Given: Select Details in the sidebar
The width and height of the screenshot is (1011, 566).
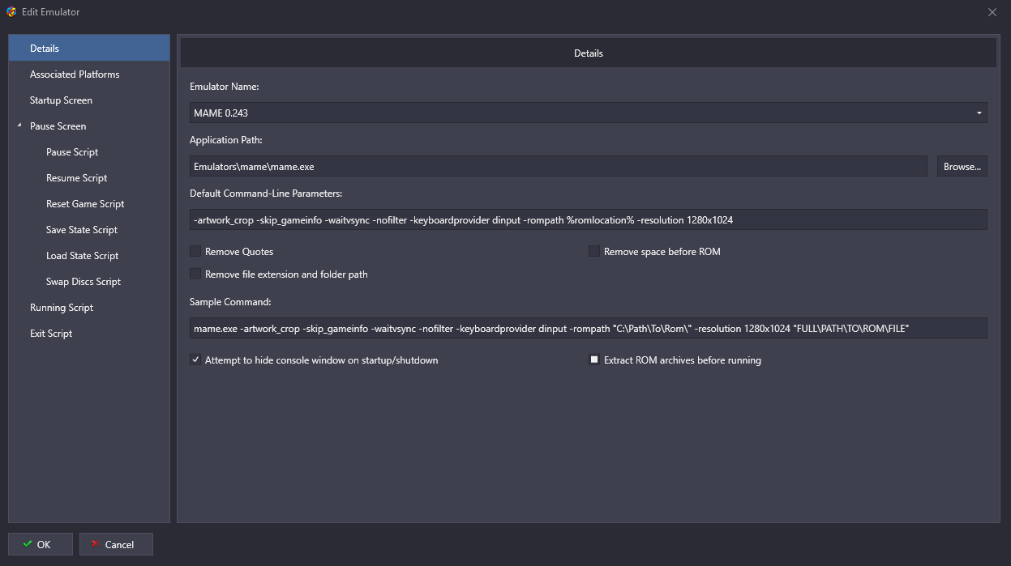Looking at the screenshot, I should 89,49.
